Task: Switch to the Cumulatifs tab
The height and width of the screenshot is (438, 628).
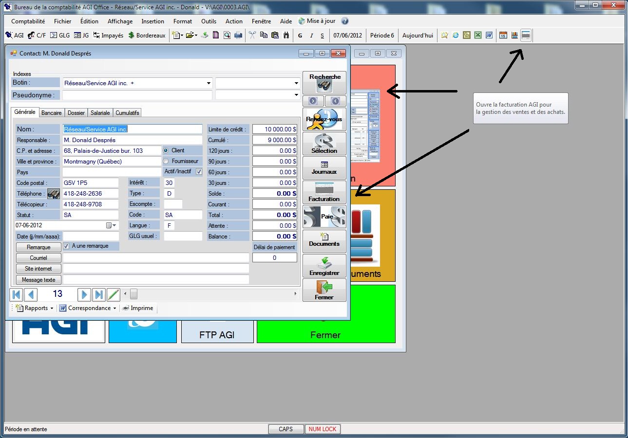Action: [x=127, y=113]
